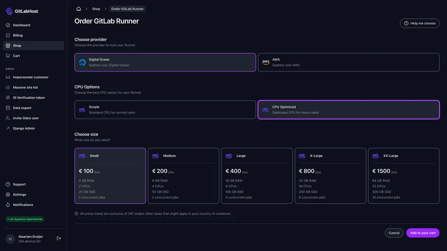
Task: Click the Settings gear icon
Action: 8,195
